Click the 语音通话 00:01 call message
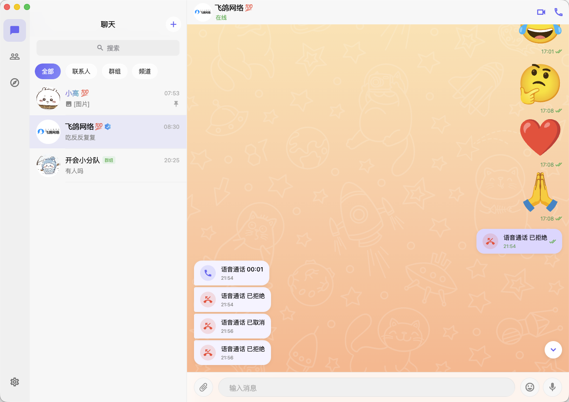 point(232,272)
